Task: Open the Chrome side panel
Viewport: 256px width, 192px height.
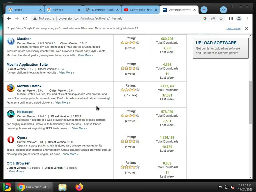Action: [x=231, y=18]
